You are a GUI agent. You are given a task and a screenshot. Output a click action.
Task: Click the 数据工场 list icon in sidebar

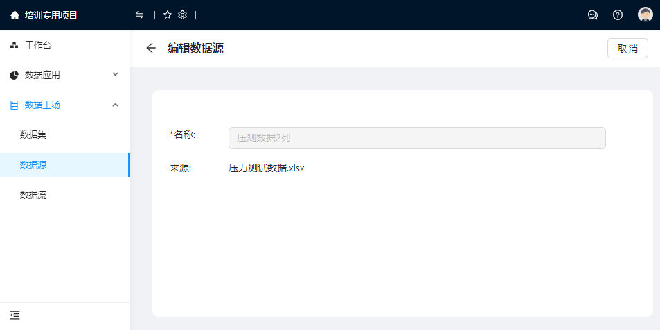[x=14, y=105]
